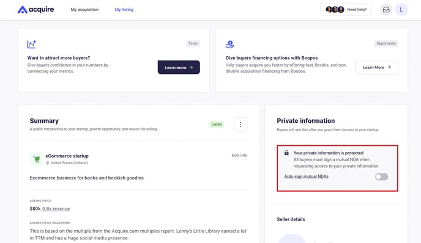The height and width of the screenshot is (243, 421).
Task: Click the Listed status badge
Action: (217, 125)
